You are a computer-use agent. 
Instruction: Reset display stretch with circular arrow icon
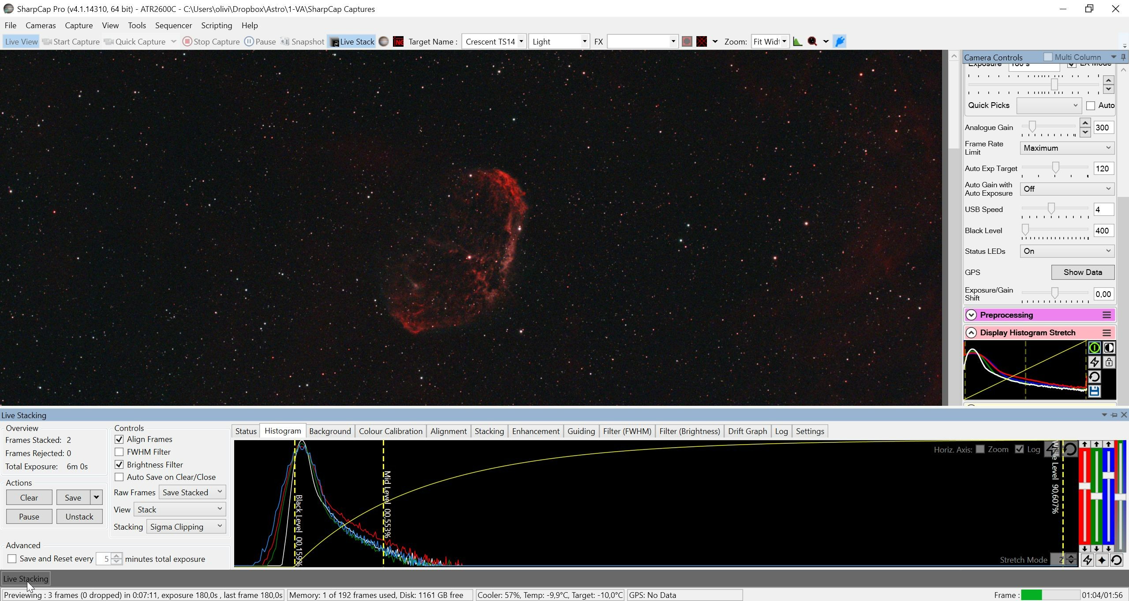(1094, 377)
